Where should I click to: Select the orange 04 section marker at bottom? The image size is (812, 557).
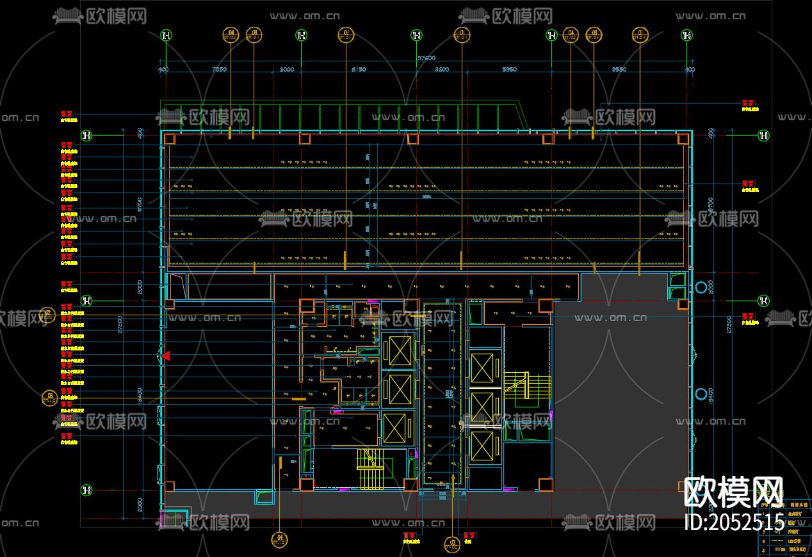click(280, 539)
